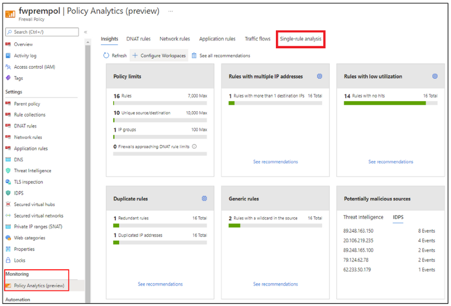Click the three-dot more options menu in header

click(x=171, y=11)
